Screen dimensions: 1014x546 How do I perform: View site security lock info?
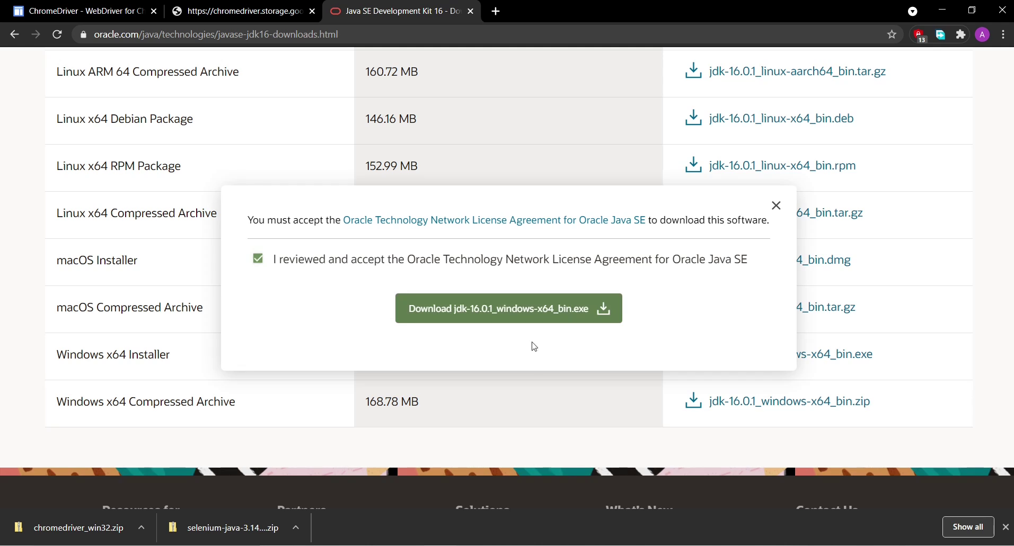(83, 35)
